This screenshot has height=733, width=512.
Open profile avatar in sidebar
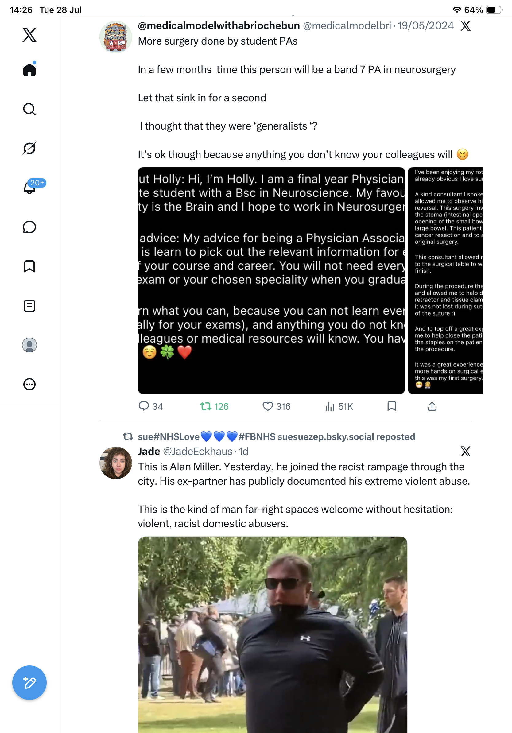29,345
